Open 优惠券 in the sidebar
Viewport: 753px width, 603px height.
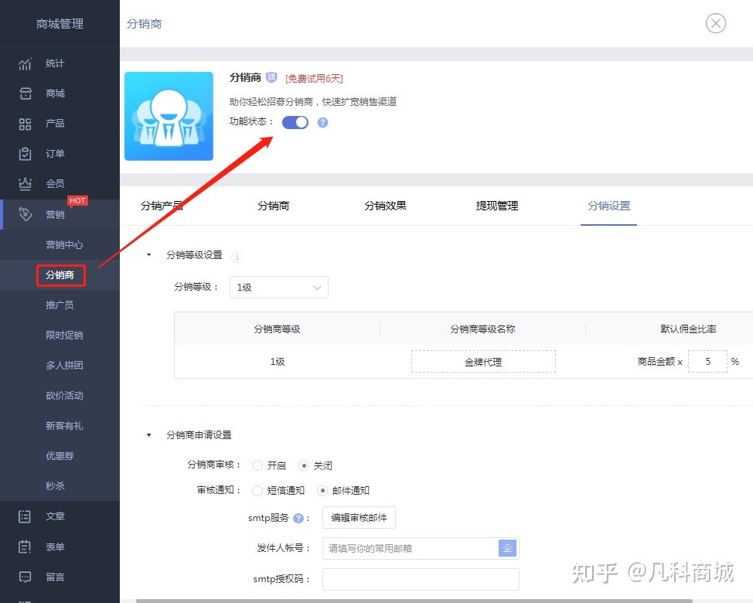click(x=60, y=455)
